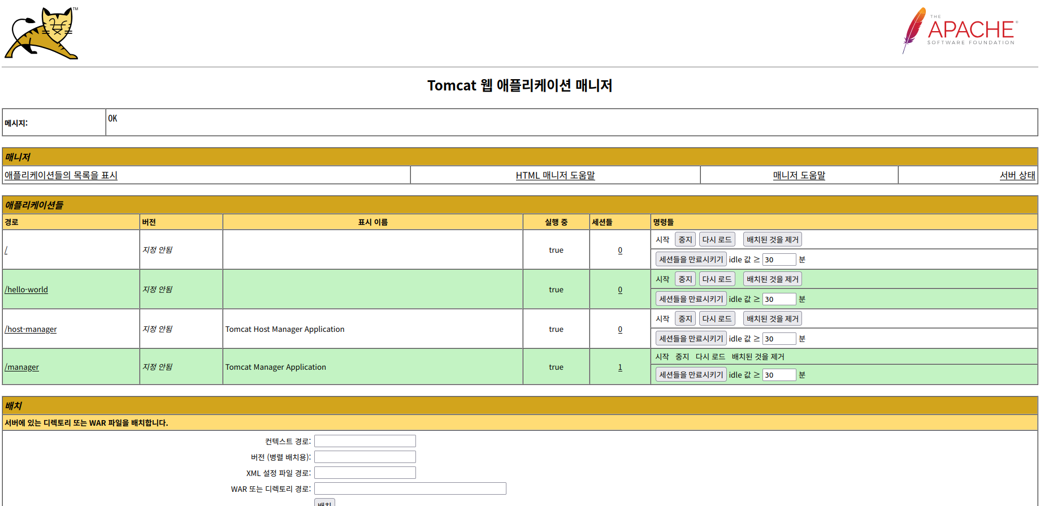This screenshot has width=1040, height=506.
Task: Open the root "/" application path link
Action: pyautogui.click(x=6, y=250)
